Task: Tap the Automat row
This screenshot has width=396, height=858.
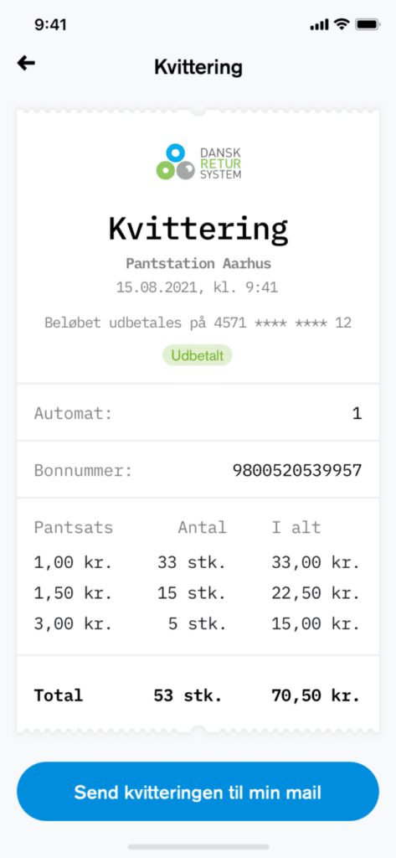Action: (198, 413)
